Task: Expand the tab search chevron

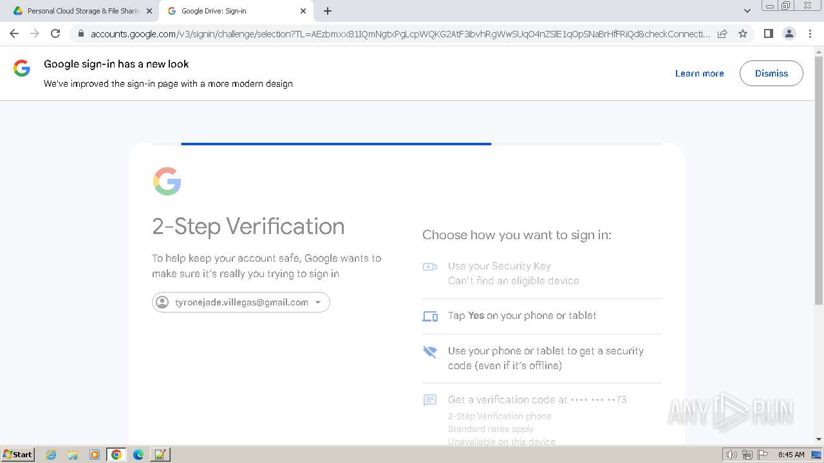Action: tap(747, 11)
